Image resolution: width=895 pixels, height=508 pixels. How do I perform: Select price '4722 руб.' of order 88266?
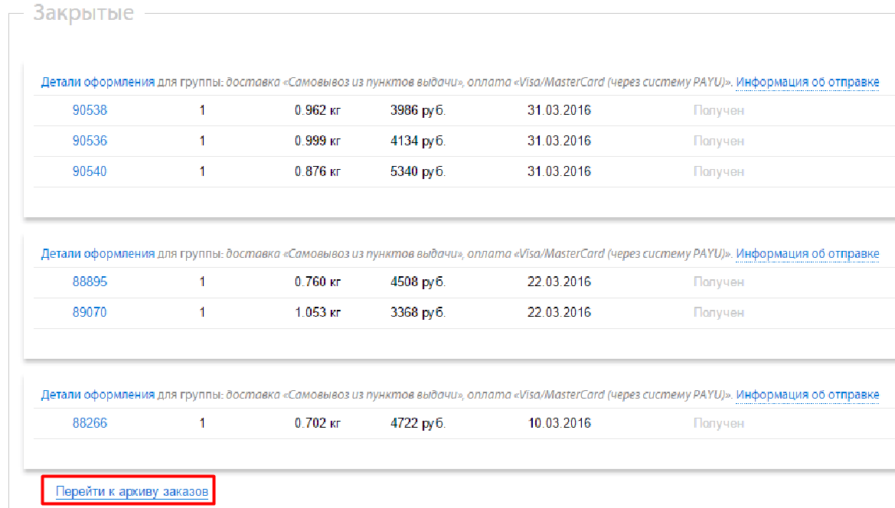418,423
